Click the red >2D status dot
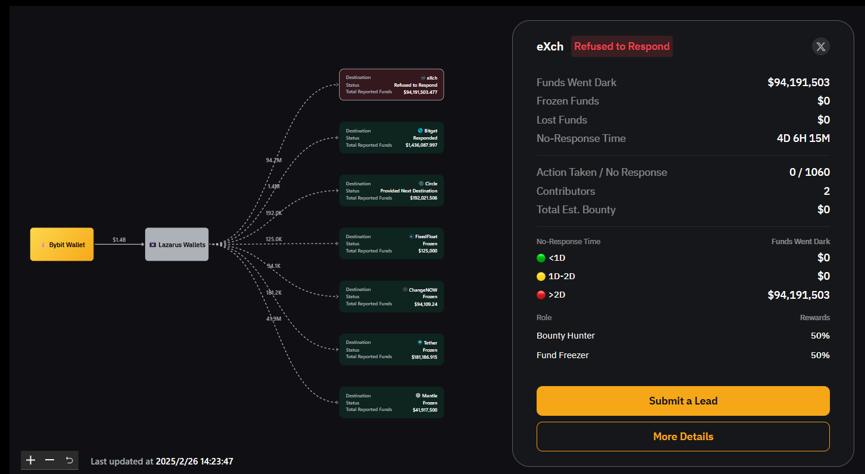 (x=541, y=295)
